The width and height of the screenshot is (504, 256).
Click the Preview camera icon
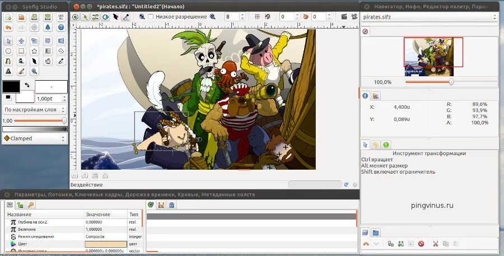point(354,17)
